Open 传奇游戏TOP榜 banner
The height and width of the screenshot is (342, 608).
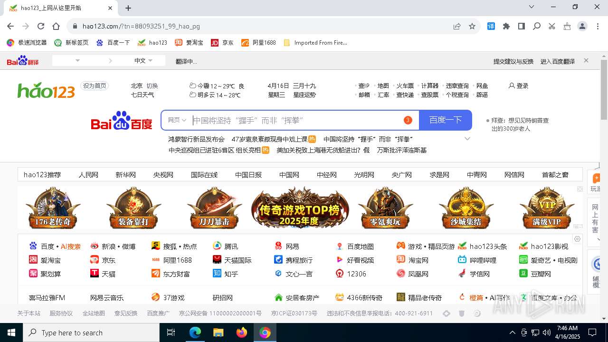click(x=300, y=208)
